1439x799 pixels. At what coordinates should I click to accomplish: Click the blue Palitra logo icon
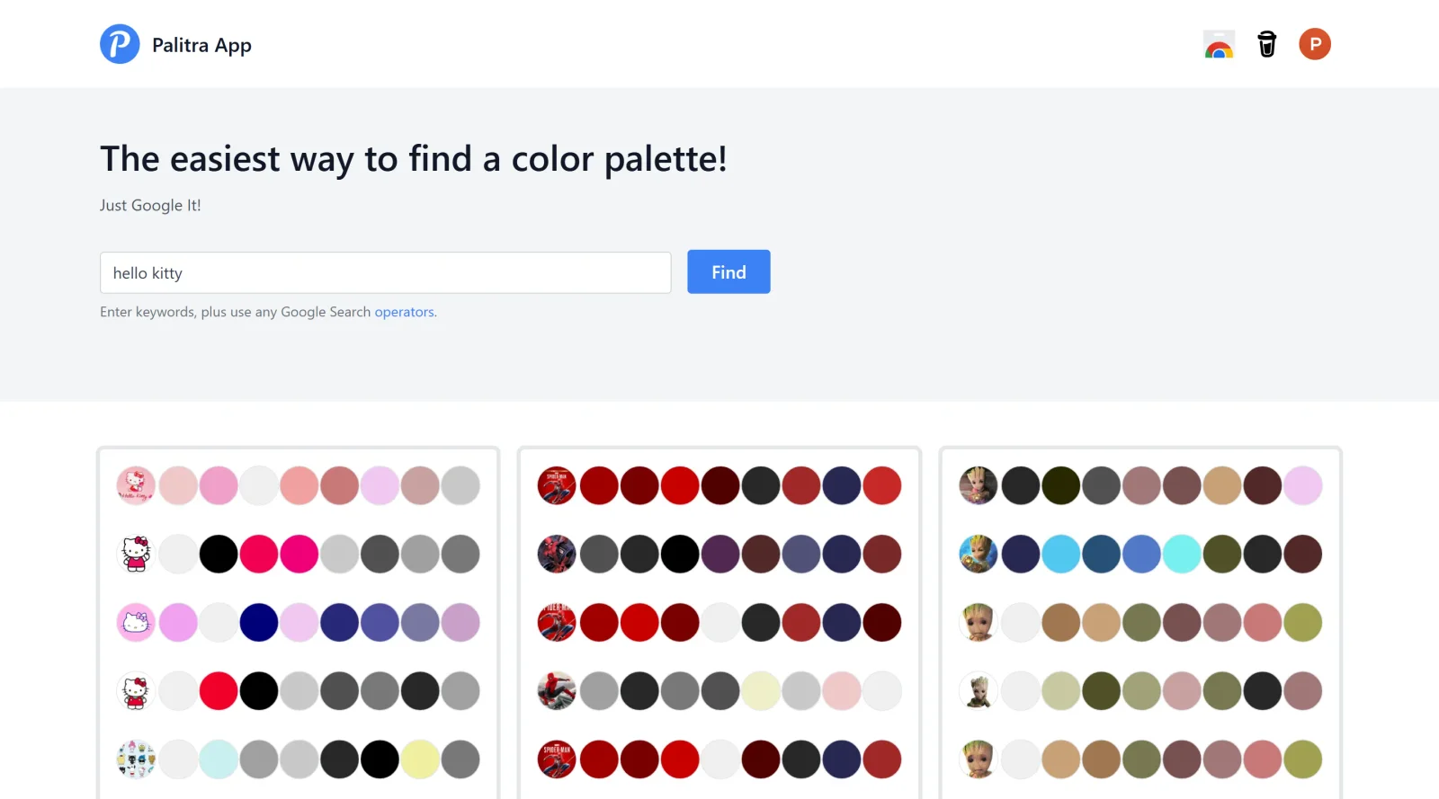[x=120, y=44]
